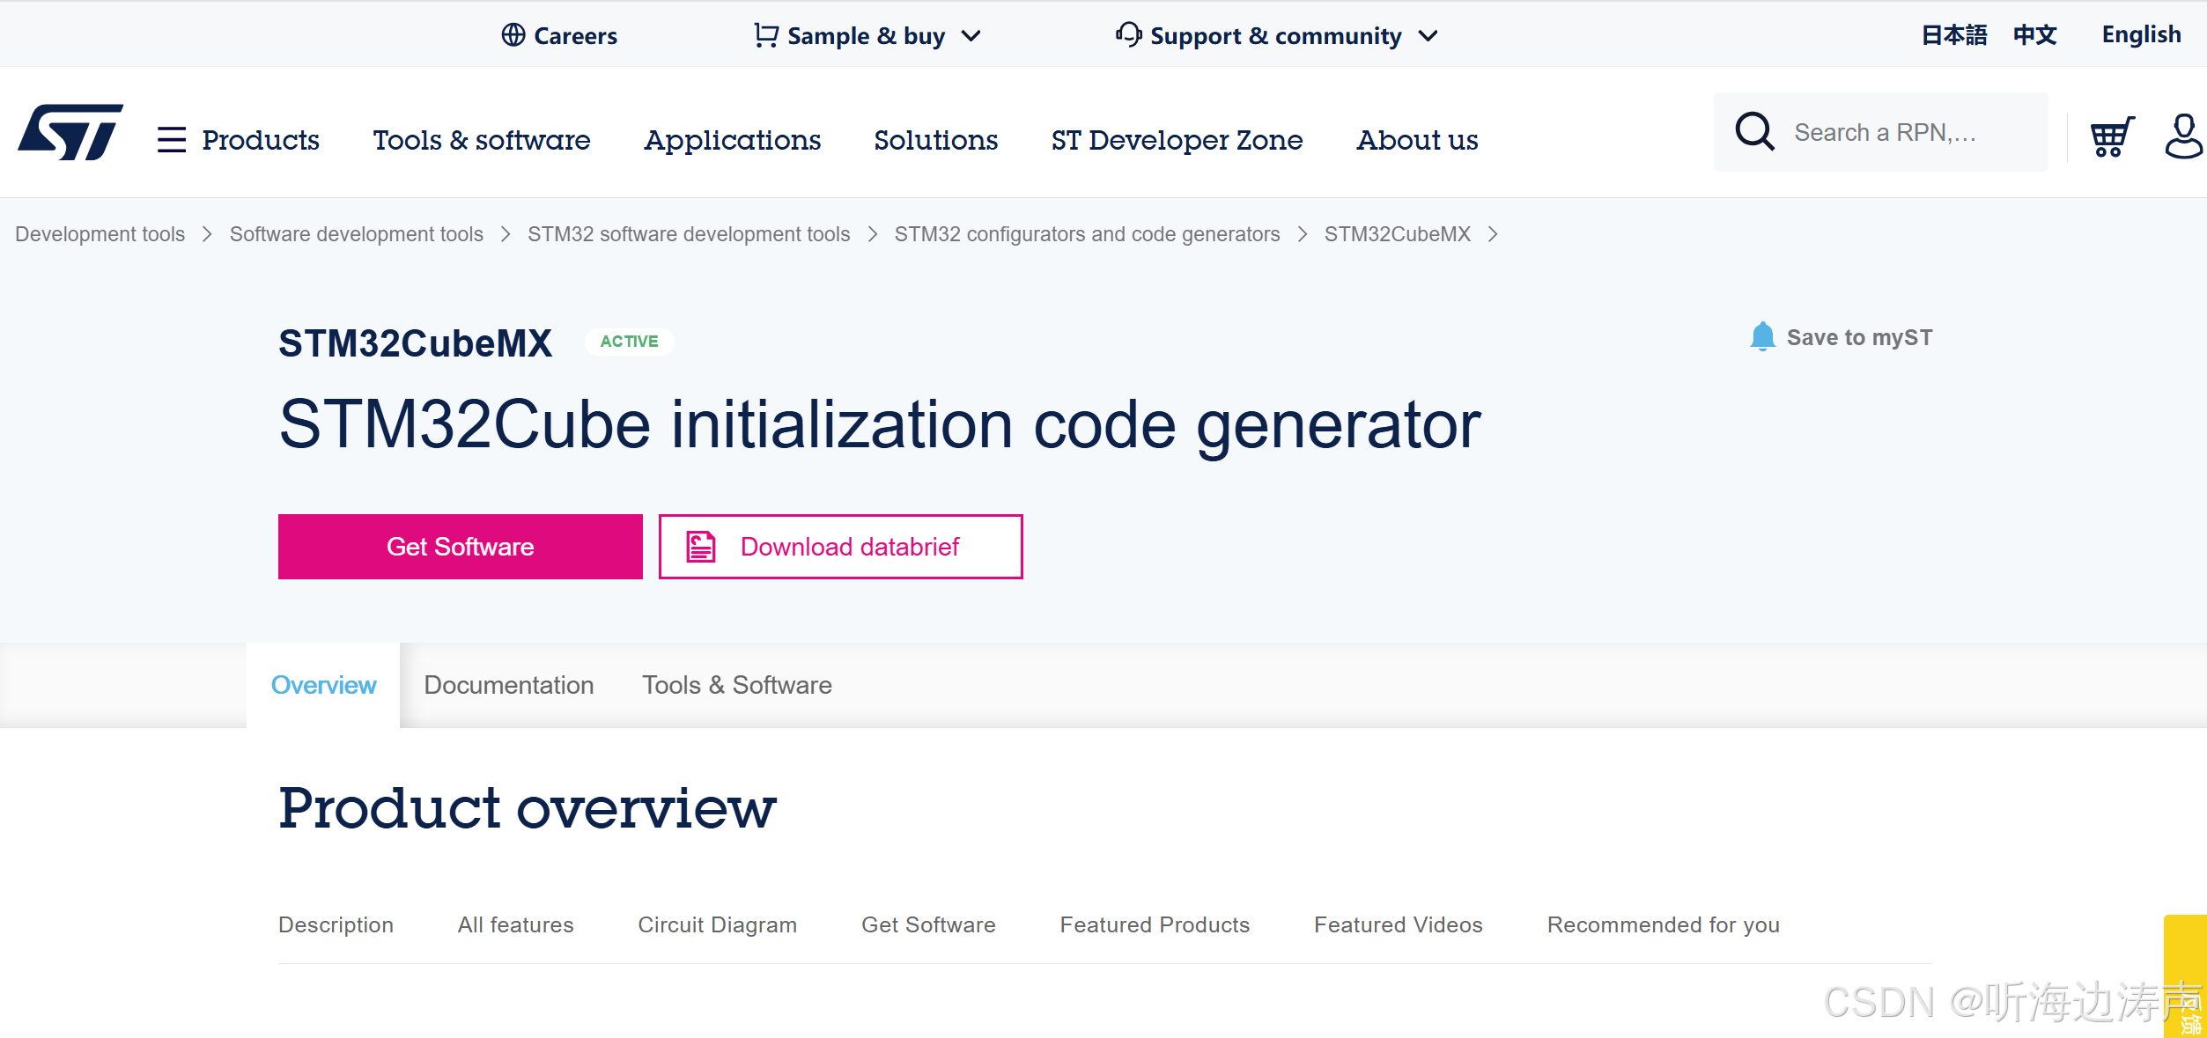
Task: Click the ST logo
Action: (70, 133)
